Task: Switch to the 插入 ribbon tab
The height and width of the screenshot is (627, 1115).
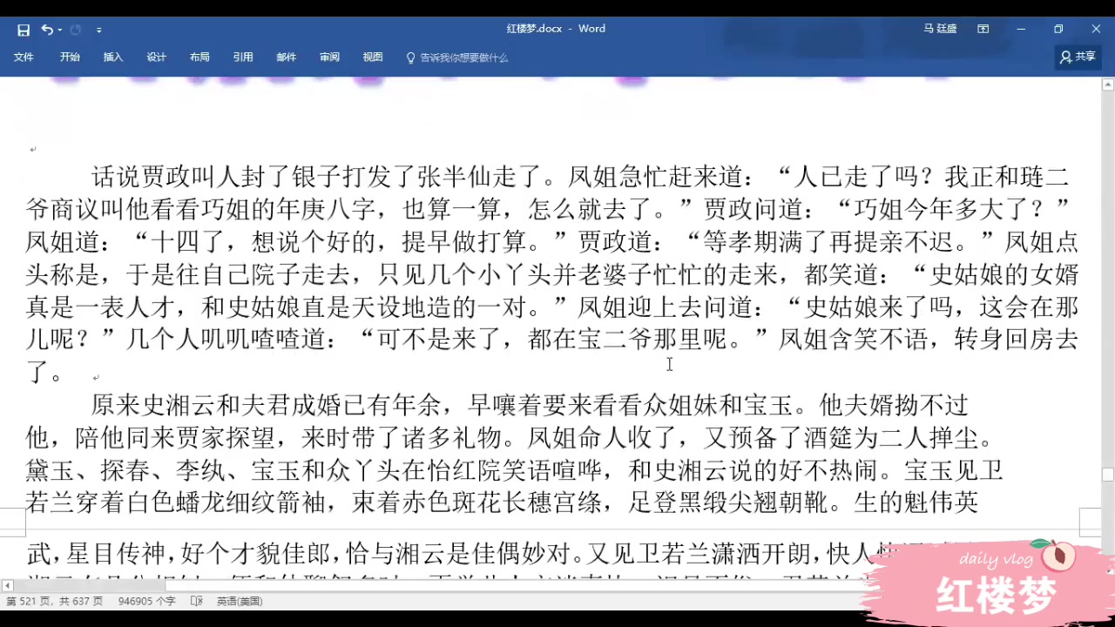Action: point(113,57)
